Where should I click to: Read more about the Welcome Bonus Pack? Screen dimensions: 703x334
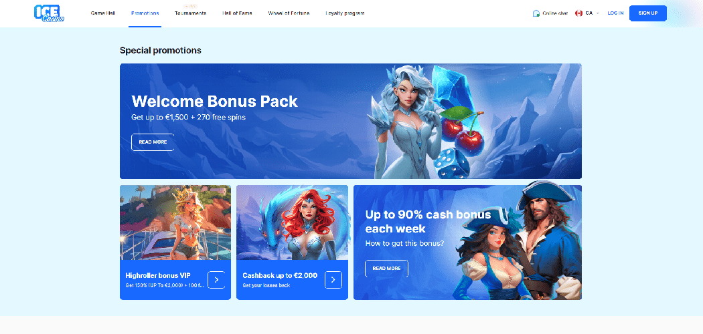click(x=153, y=142)
